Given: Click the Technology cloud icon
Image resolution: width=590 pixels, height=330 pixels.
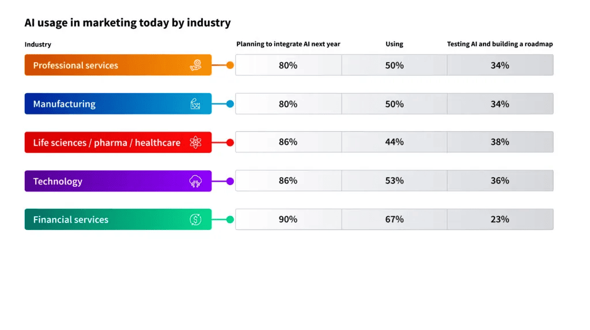Looking at the screenshot, I should pos(196,181).
